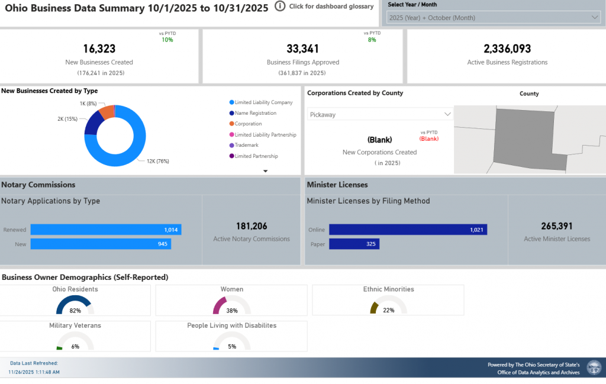The image size is (606, 384).
Task: Click the Ohio Secretary of State seal
Action: [x=593, y=368]
